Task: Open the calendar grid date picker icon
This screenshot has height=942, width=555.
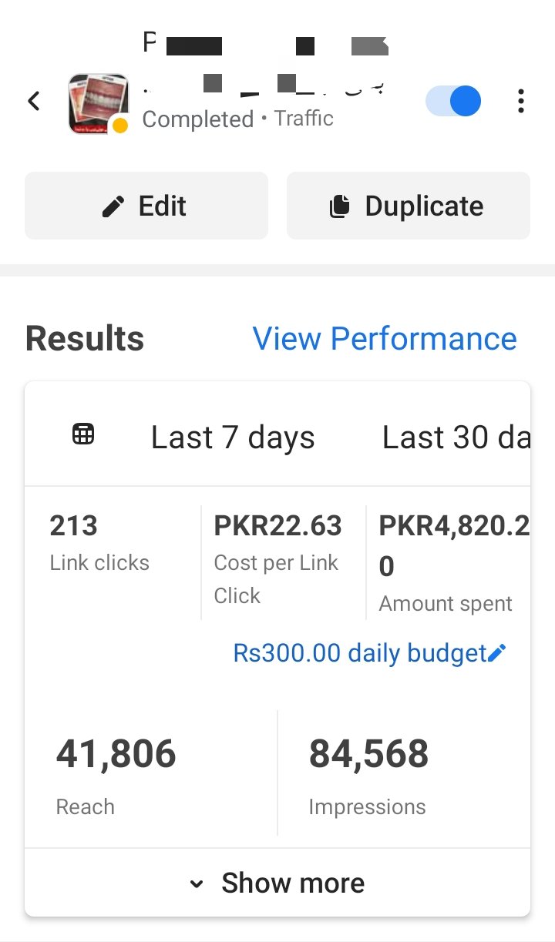Action: tap(83, 435)
